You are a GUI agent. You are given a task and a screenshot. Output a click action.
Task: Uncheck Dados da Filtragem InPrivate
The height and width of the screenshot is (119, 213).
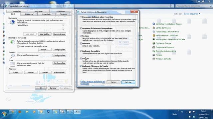(x=81, y=66)
